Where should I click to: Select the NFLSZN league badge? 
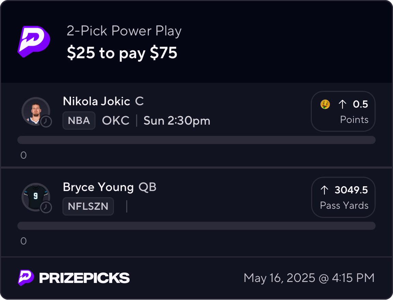pos(88,206)
